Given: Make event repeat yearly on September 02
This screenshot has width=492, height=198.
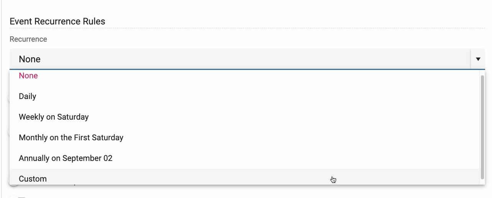Looking at the screenshot, I should (66, 158).
